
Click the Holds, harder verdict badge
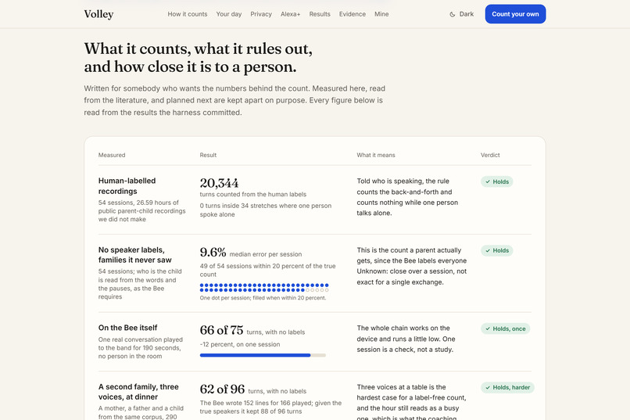click(507, 387)
